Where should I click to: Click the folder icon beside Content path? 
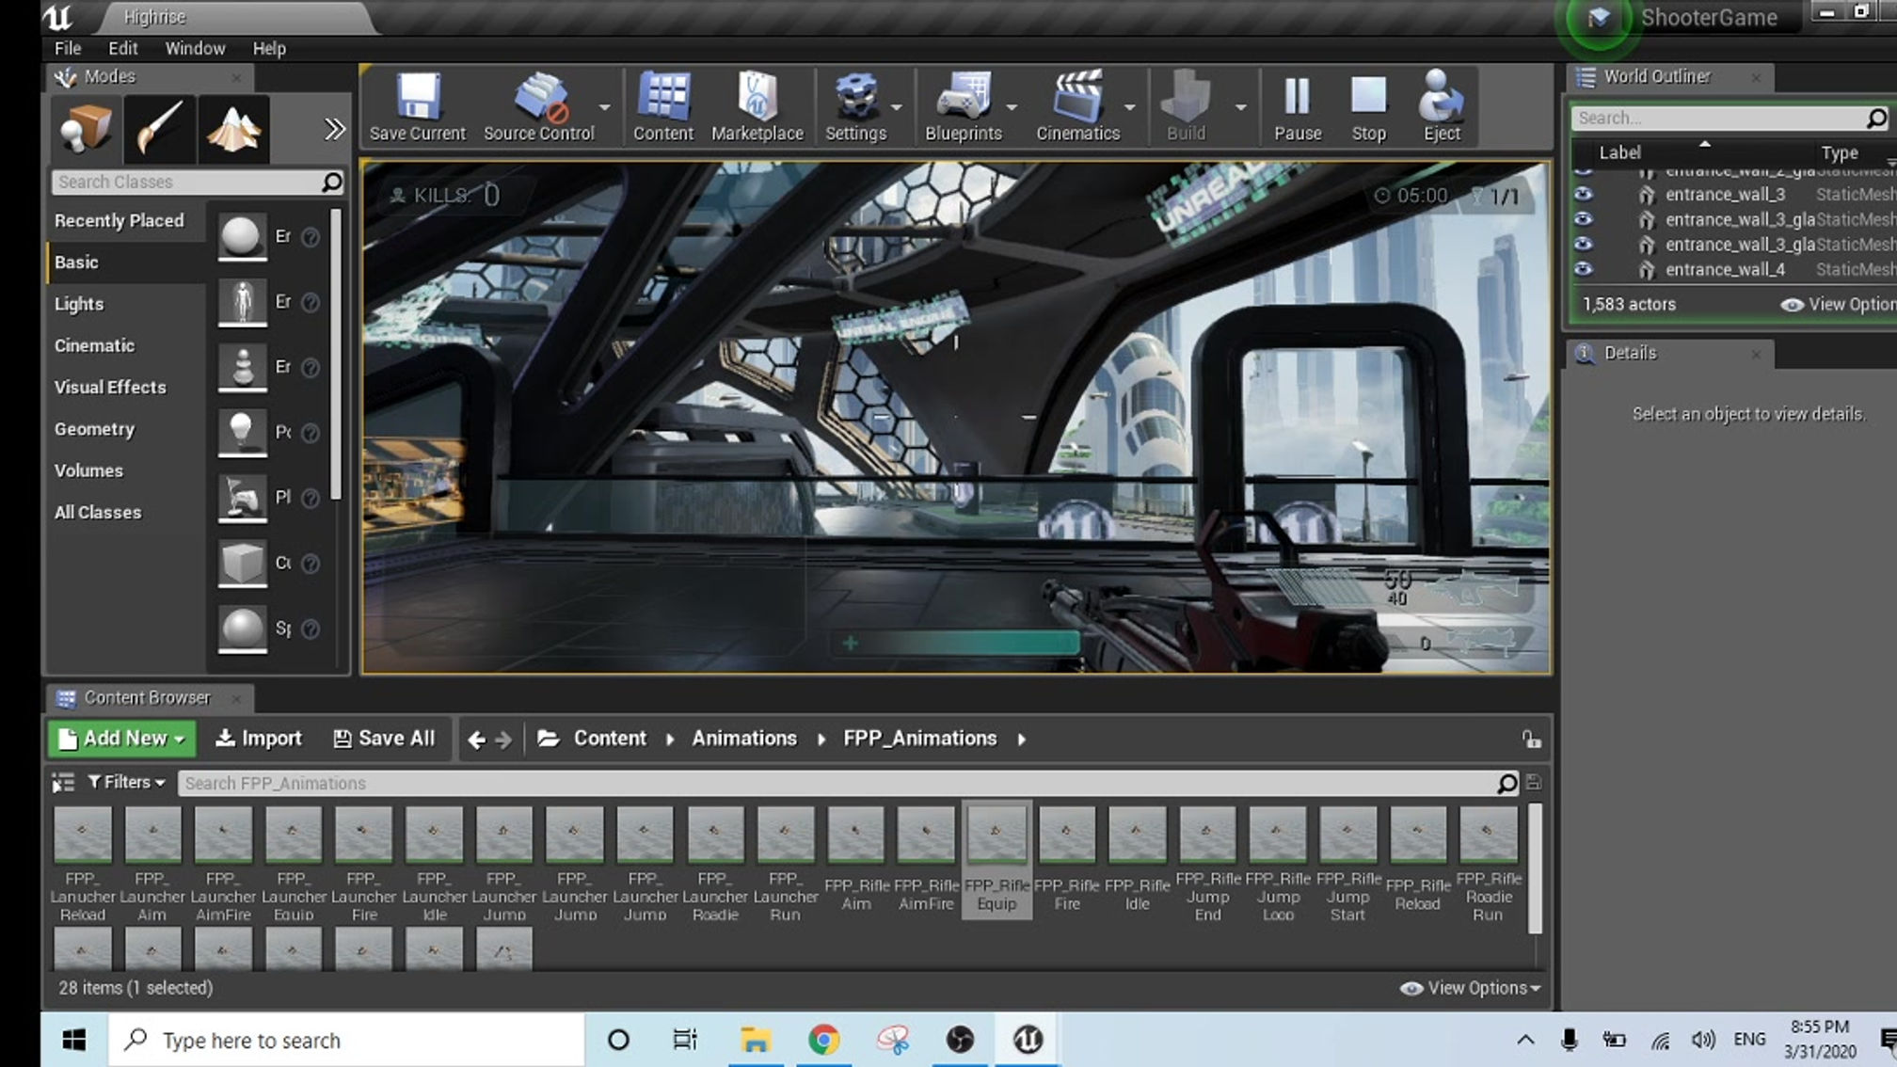pos(549,739)
